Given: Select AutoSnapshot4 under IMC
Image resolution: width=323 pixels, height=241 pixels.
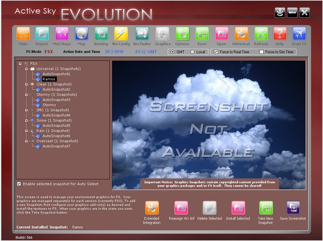Looking at the screenshot, I should click(56, 115).
